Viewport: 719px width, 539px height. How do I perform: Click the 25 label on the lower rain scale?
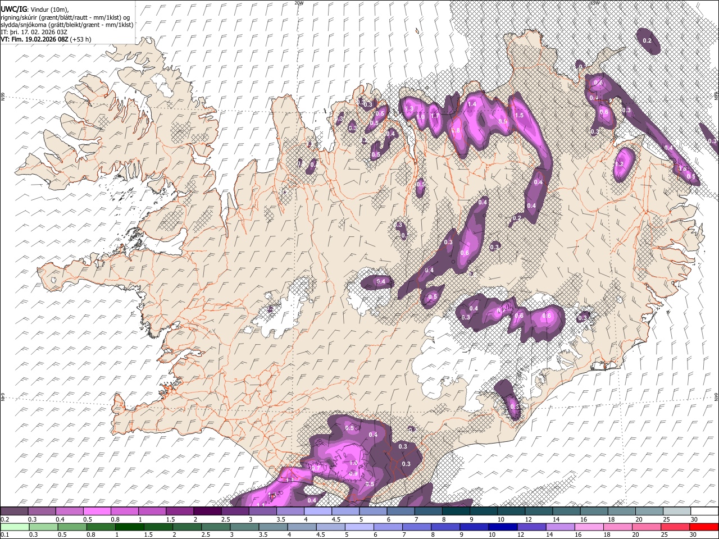point(665,535)
